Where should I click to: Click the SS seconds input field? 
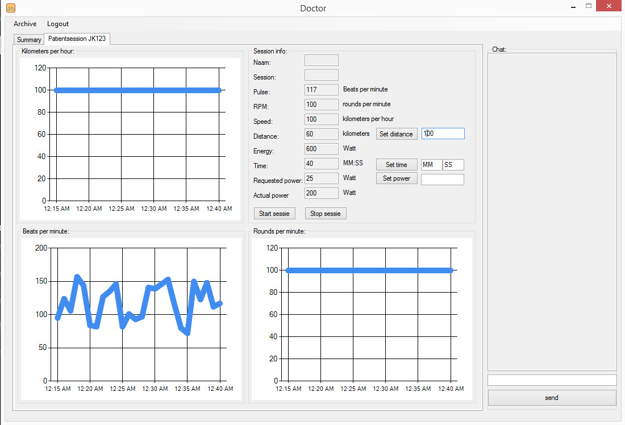point(453,165)
